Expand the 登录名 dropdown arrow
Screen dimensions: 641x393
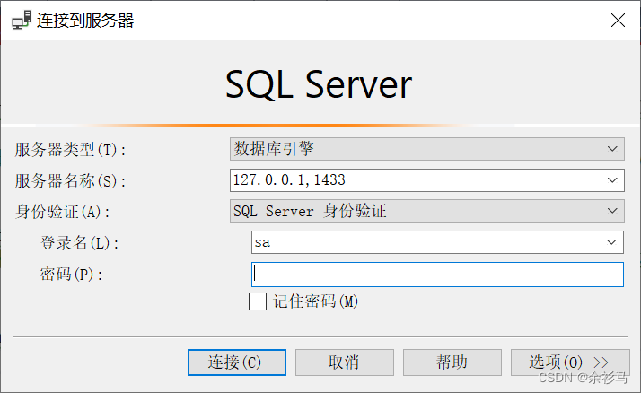click(611, 242)
